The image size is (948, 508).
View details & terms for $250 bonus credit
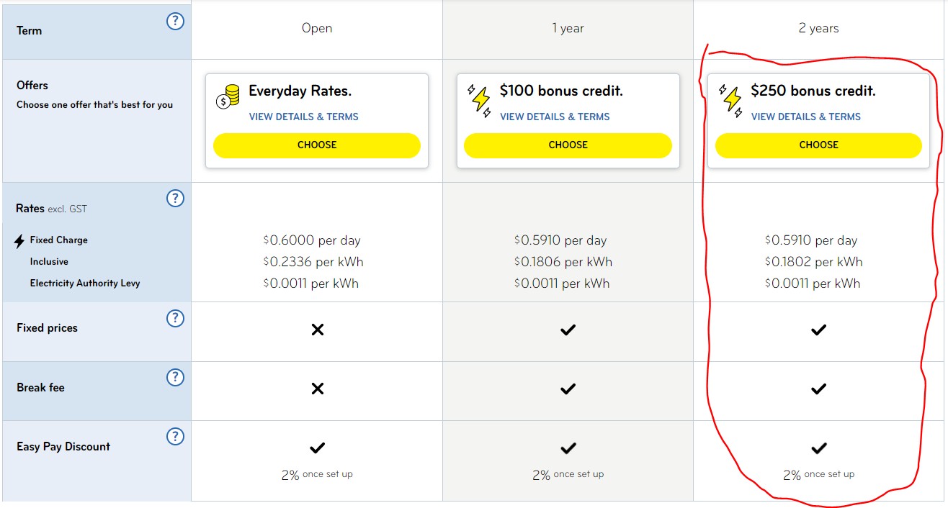click(x=805, y=117)
